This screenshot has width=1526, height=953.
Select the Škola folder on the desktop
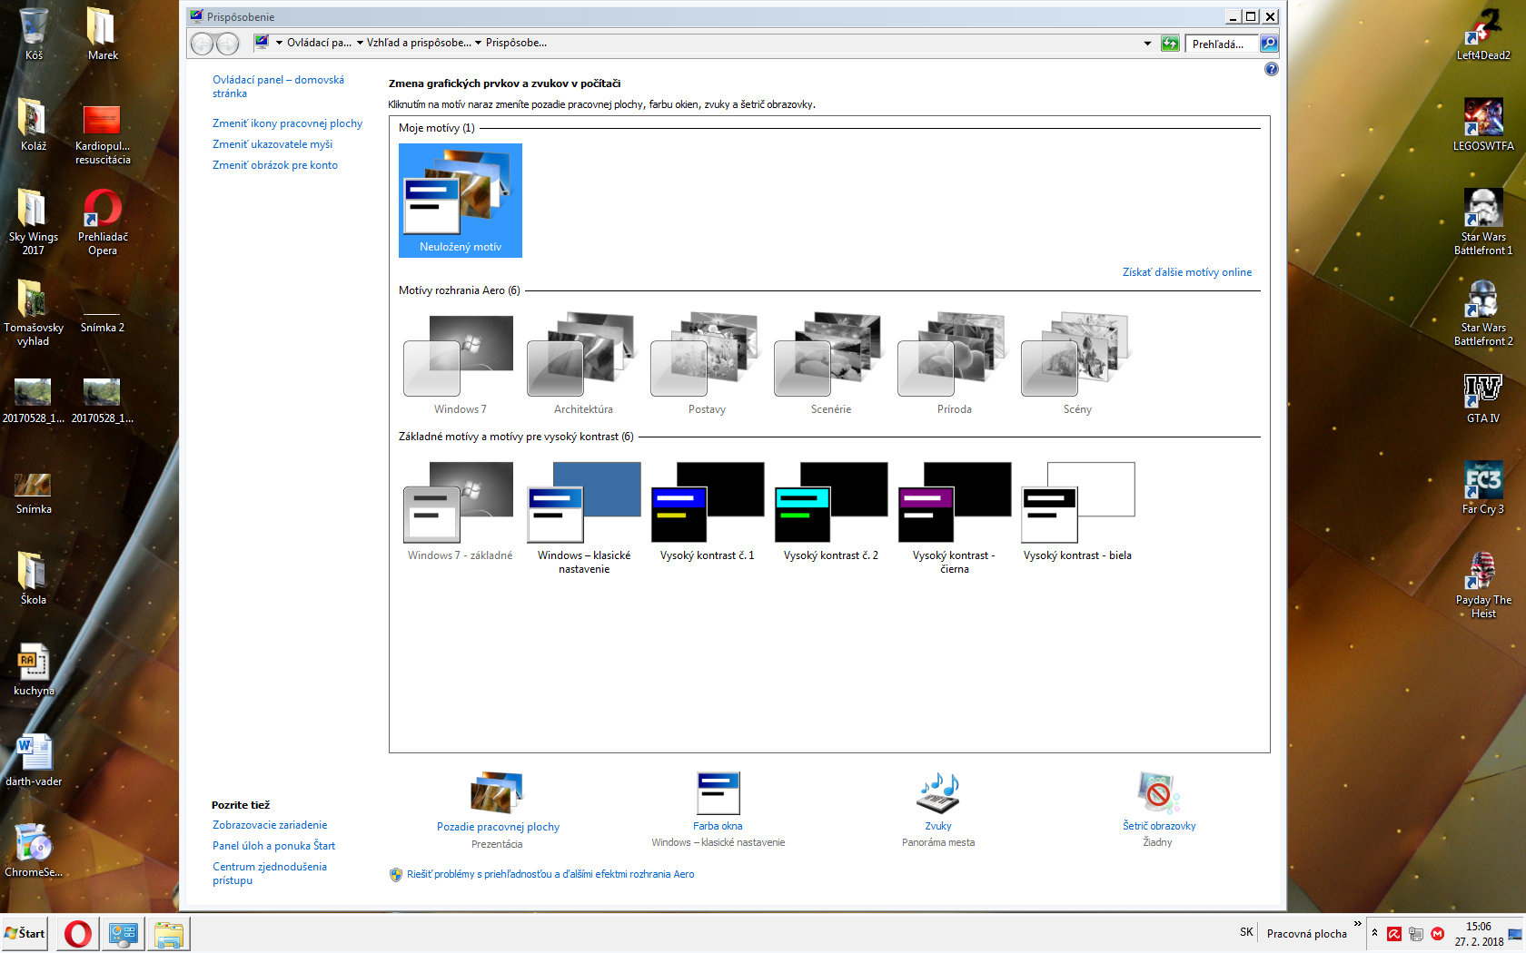[x=34, y=578]
